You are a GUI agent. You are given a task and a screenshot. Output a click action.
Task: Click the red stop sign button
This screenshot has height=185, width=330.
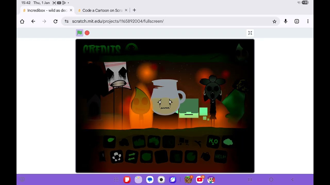[87, 33]
